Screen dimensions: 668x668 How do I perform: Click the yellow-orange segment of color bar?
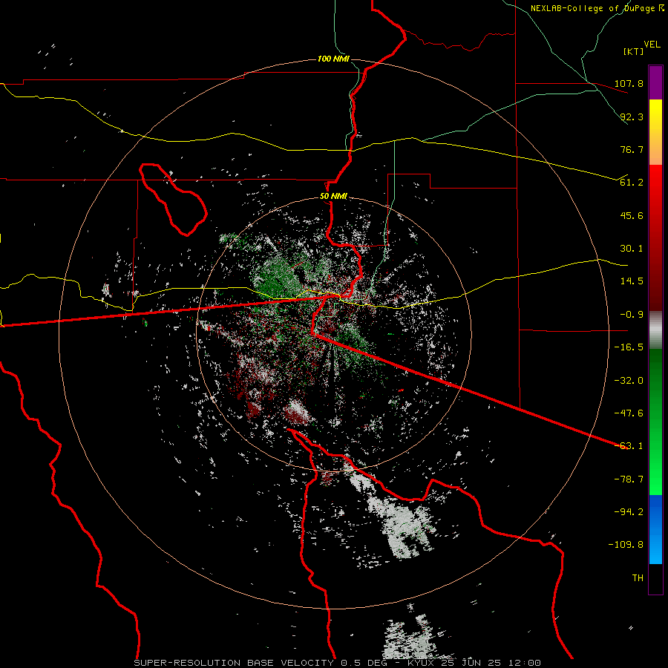[655, 132]
